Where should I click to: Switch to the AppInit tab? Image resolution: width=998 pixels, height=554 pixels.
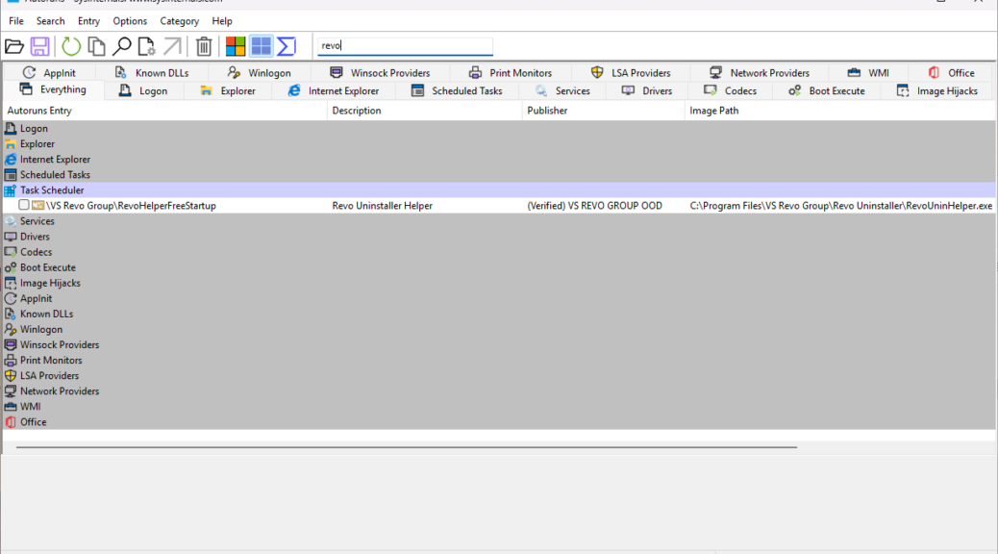[49, 72]
